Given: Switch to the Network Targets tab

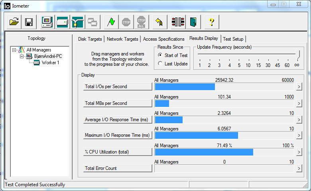Looking at the screenshot, I should coord(122,39).
